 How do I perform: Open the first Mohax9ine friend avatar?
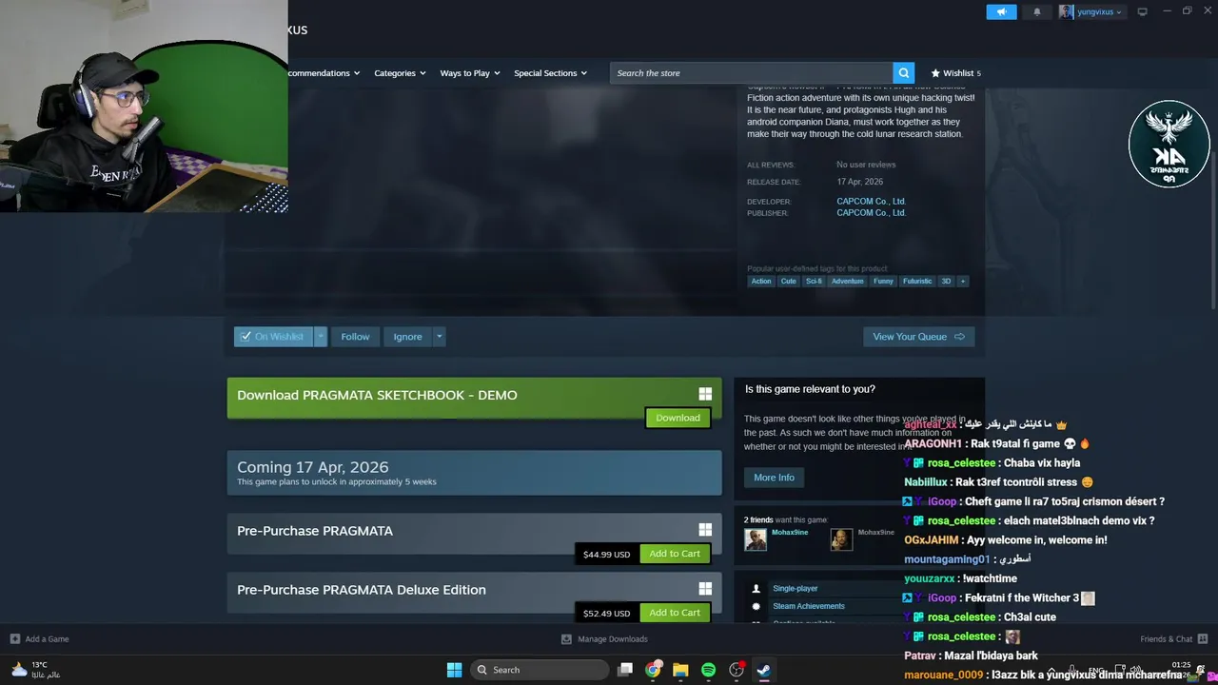click(756, 539)
